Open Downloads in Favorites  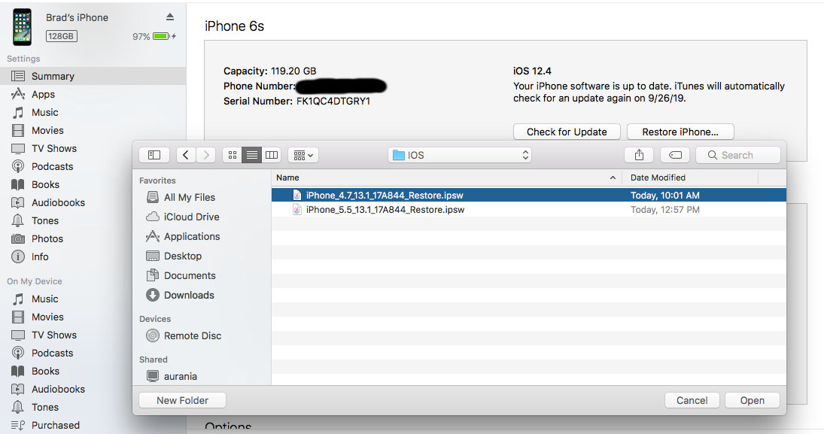point(189,296)
